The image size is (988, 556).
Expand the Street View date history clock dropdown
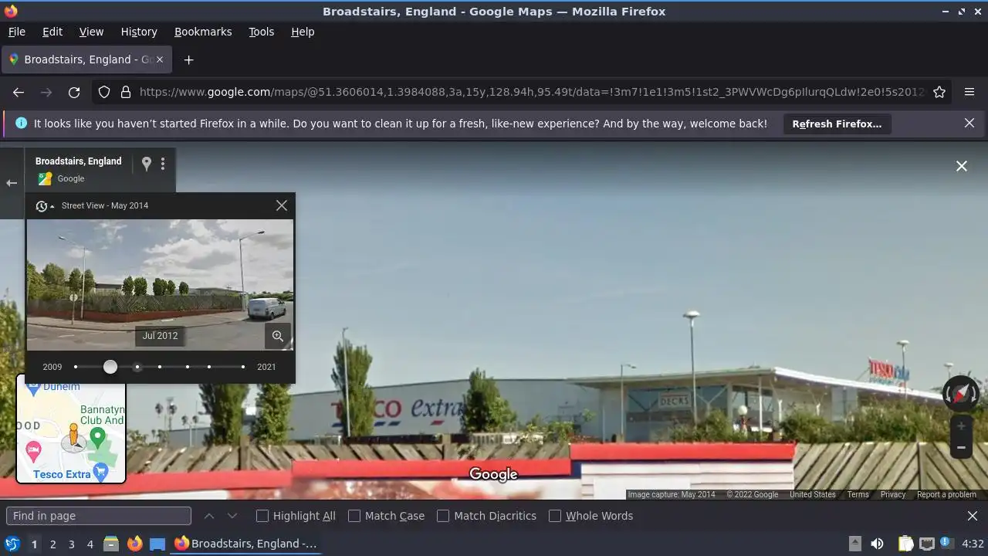[x=46, y=206]
